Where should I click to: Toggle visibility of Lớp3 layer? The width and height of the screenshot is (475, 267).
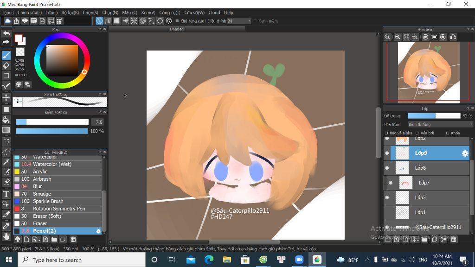tap(387, 197)
